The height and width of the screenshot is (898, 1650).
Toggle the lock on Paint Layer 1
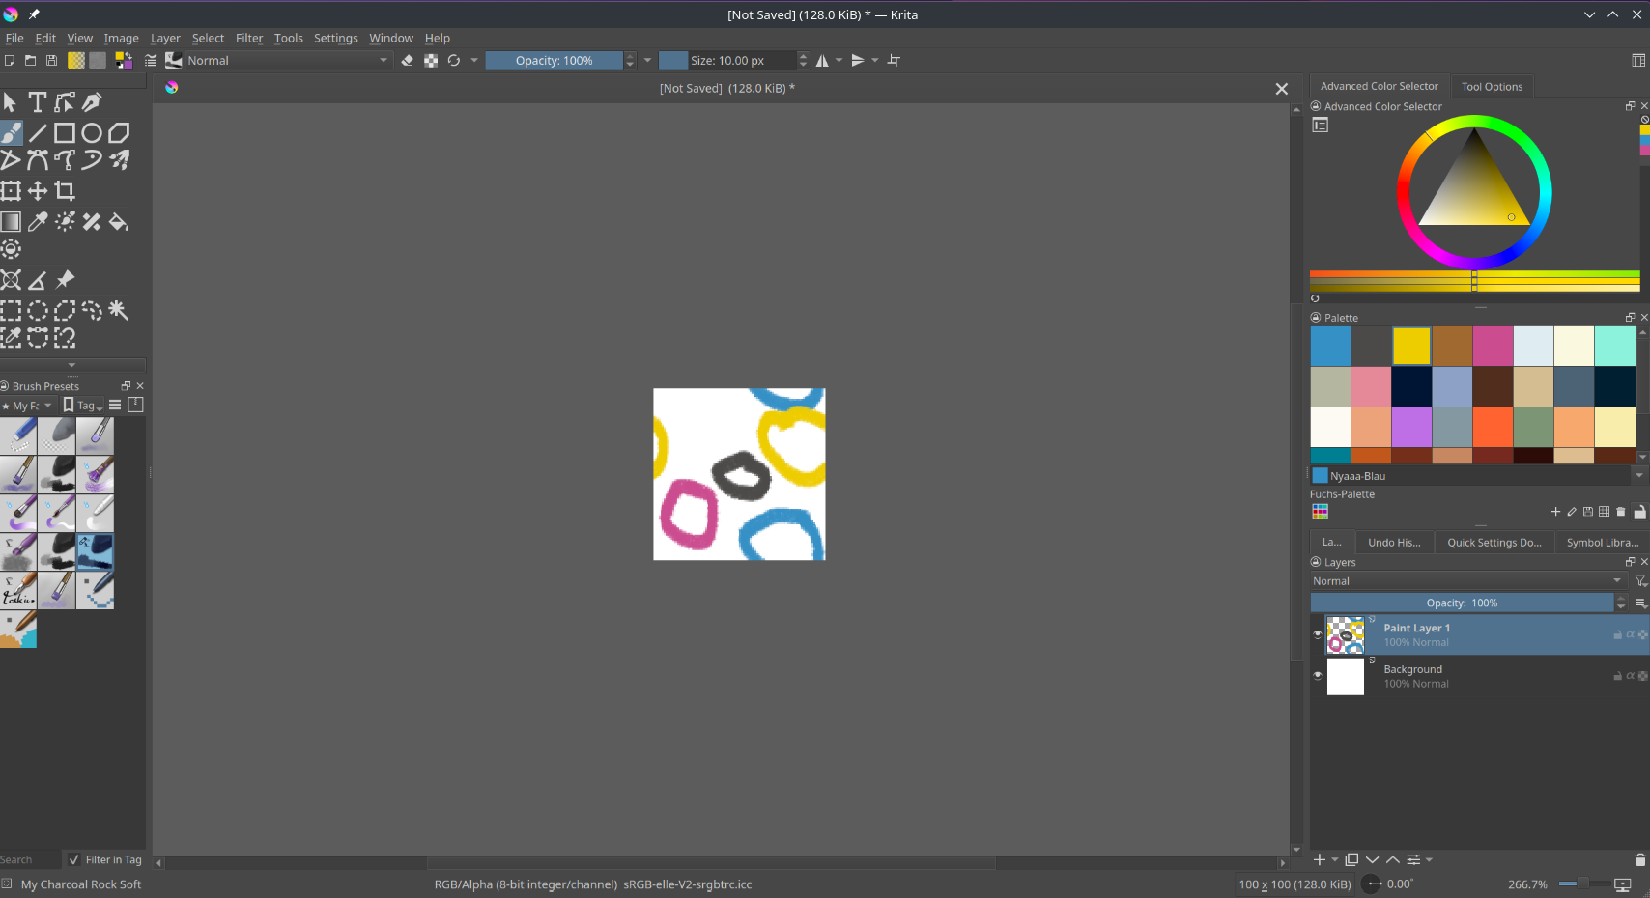tap(1617, 634)
